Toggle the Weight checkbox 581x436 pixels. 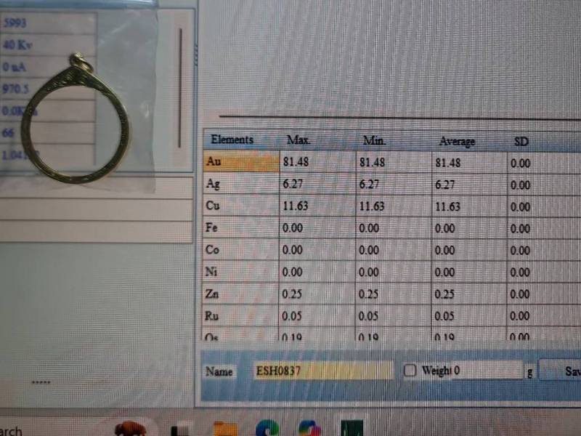[410, 371]
